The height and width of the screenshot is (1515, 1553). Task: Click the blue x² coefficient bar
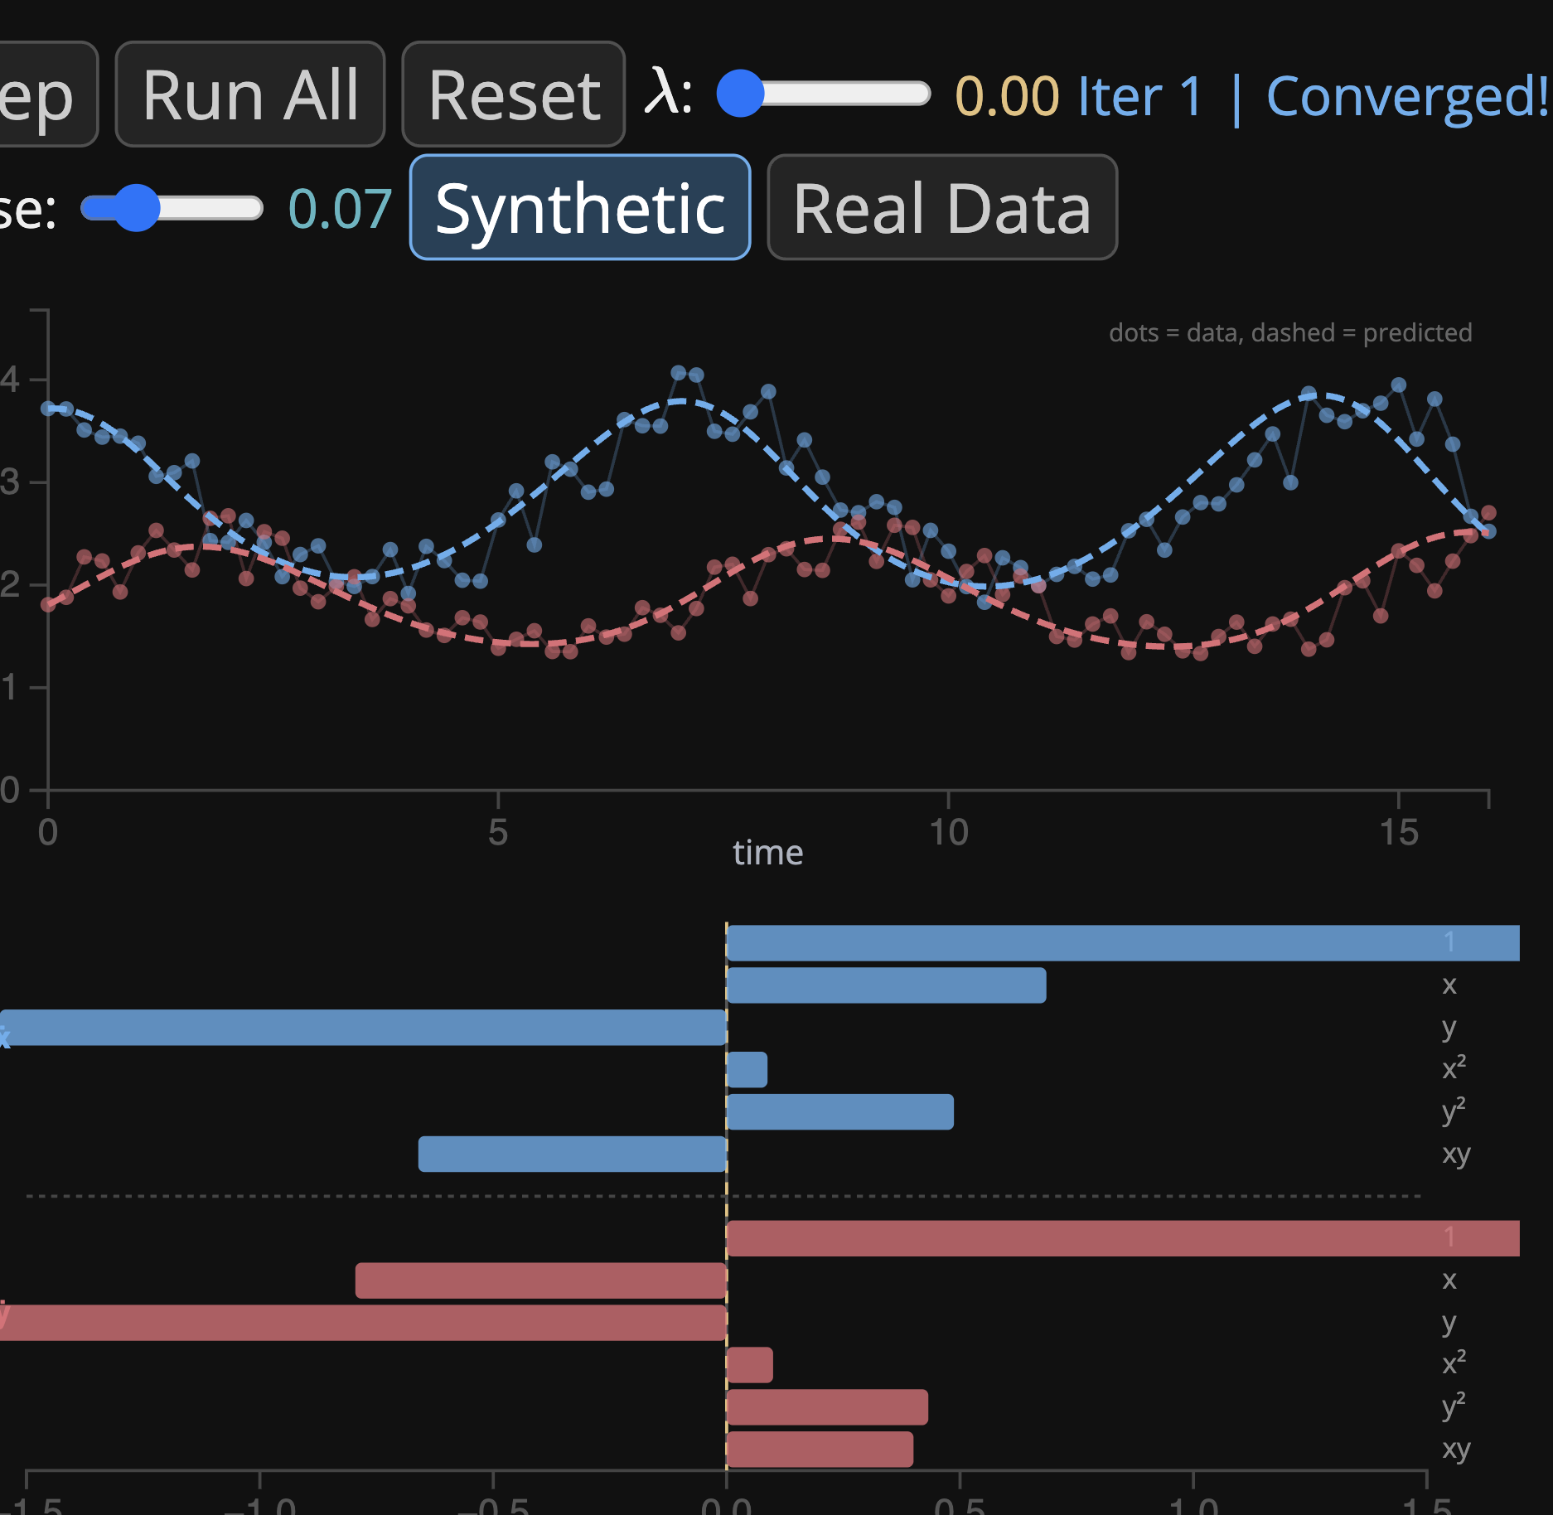coord(747,1069)
